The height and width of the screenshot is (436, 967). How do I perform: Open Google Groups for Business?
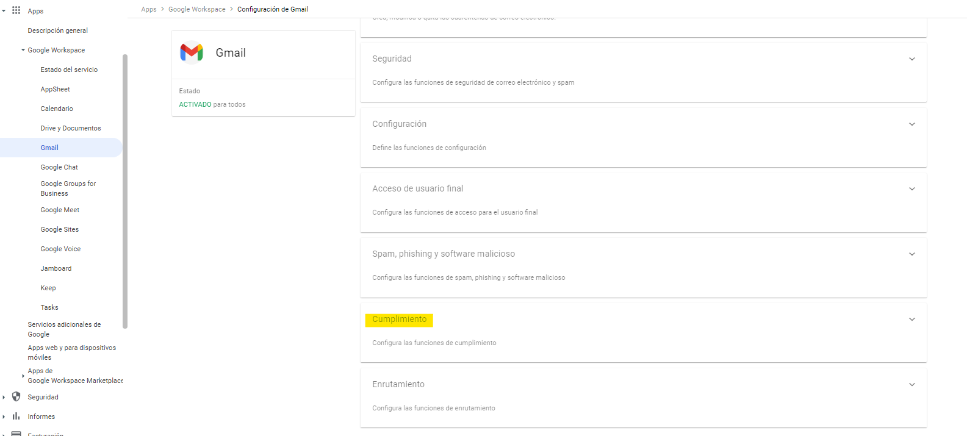click(68, 188)
